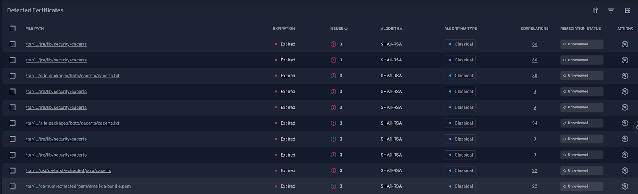Sort by the EXPIRATION column header
The height and width of the screenshot is (194, 638).
click(x=284, y=29)
